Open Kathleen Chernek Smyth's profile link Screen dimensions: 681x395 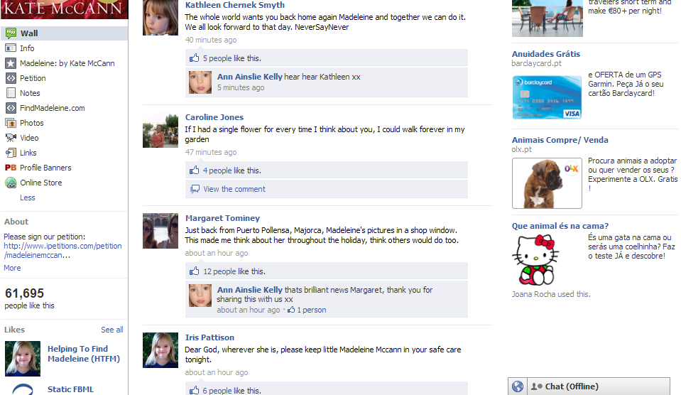click(x=235, y=5)
